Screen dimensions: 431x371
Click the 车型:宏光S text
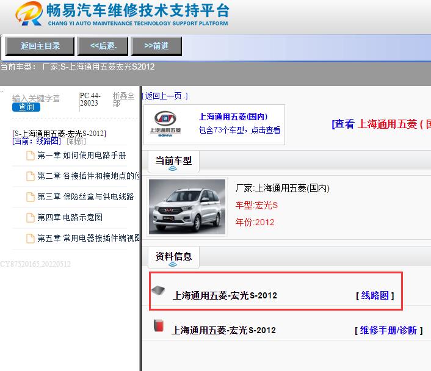tap(256, 205)
